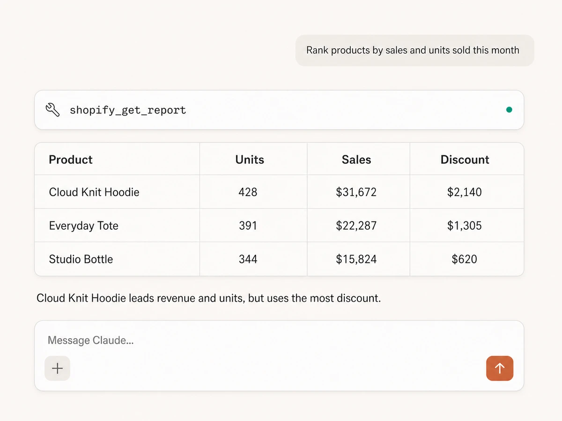This screenshot has height=421, width=562.
Task: Click the green status dot on tool call
Action: click(x=509, y=110)
